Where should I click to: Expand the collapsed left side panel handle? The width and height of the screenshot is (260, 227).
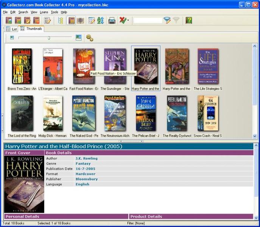coord(2,123)
